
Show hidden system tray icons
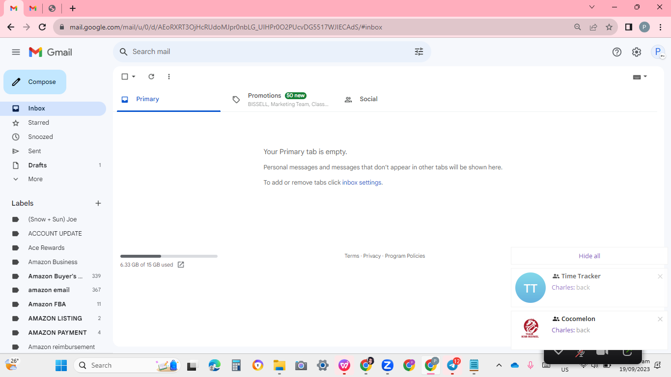[x=499, y=365]
